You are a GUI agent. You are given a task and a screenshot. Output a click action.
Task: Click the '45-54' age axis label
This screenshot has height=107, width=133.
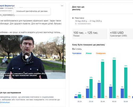point(114,101)
